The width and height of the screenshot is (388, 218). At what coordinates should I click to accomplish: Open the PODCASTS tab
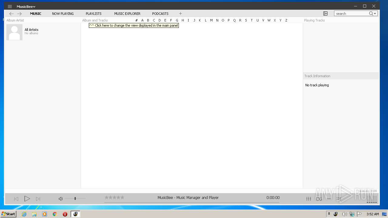pos(160,14)
